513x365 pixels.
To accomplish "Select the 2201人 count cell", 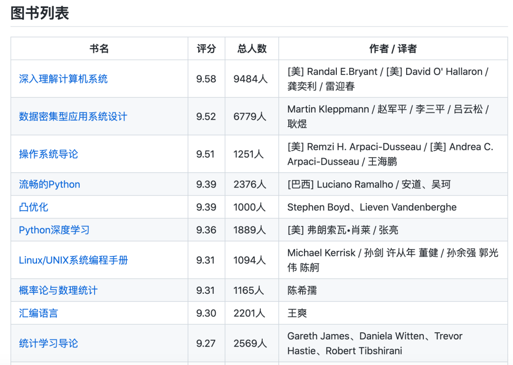I will pyautogui.click(x=252, y=313).
